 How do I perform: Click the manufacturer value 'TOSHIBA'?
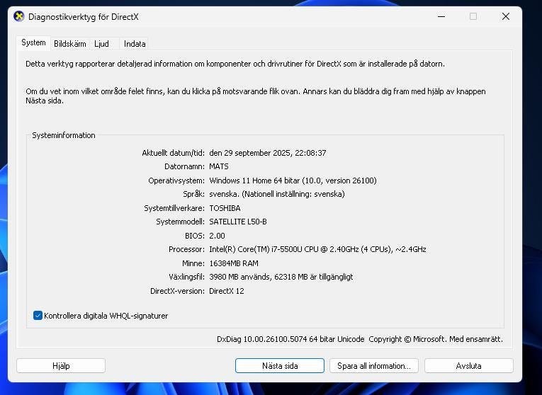point(225,208)
